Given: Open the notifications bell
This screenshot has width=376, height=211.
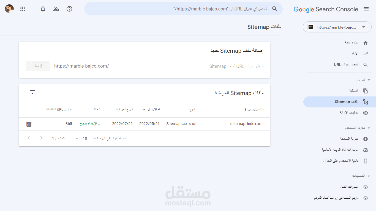Looking at the screenshot, I should point(43,9).
